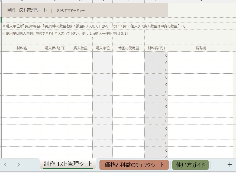The image size is (236, 173).
Task: Open the 使い方ガイド tab
Action: coord(190,165)
